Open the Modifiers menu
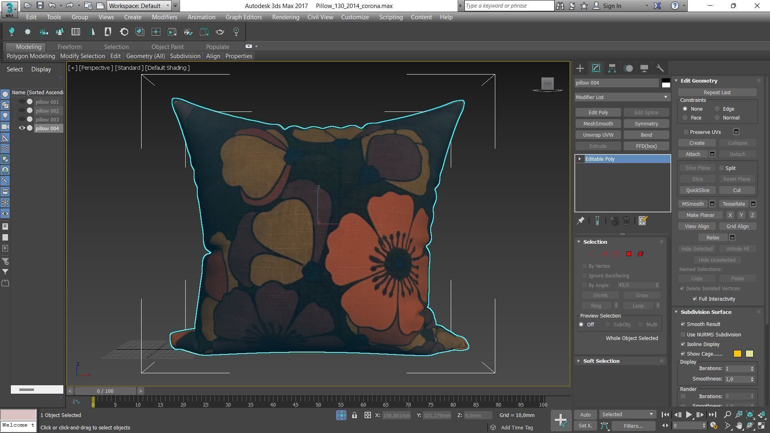 (x=164, y=17)
